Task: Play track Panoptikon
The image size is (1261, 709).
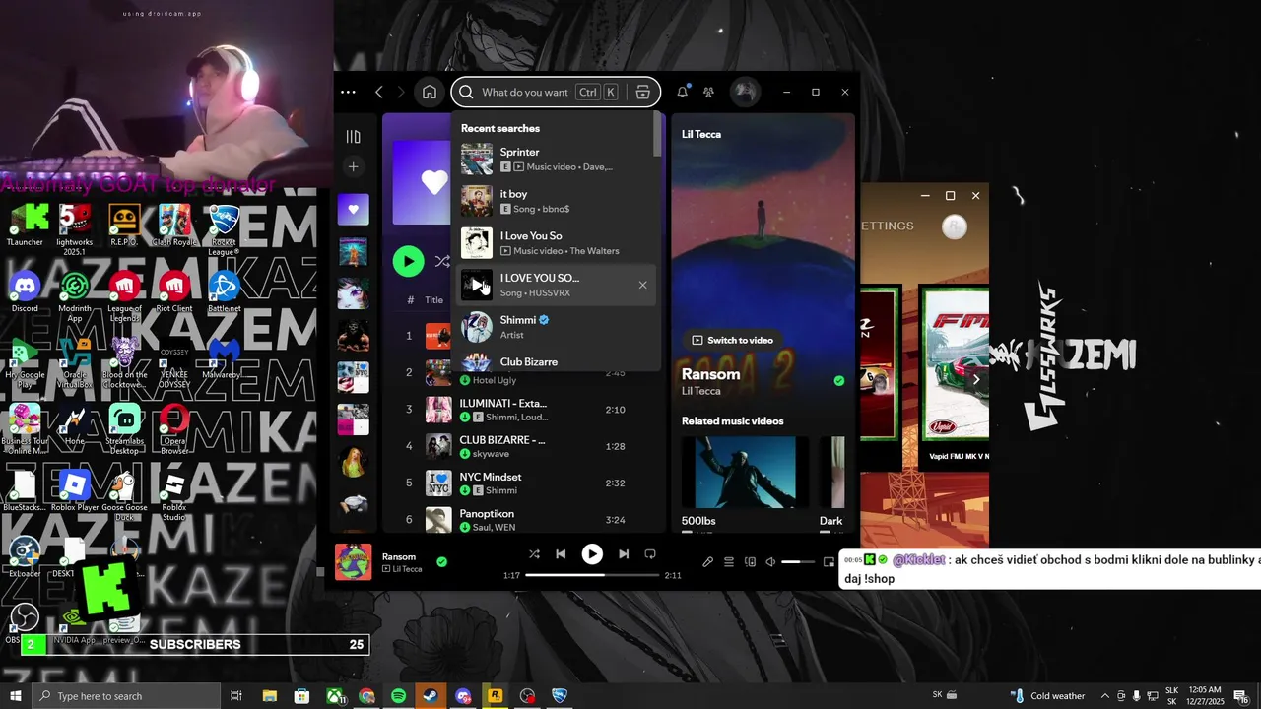Action: click(487, 513)
